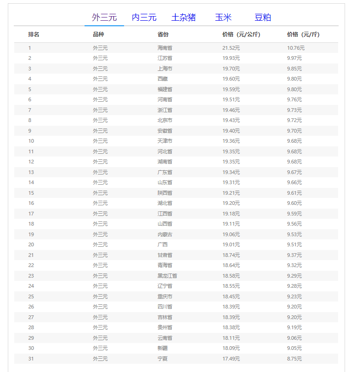
Task: Click the 价格（元/公斤） column header
Action: (x=241, y=35)
